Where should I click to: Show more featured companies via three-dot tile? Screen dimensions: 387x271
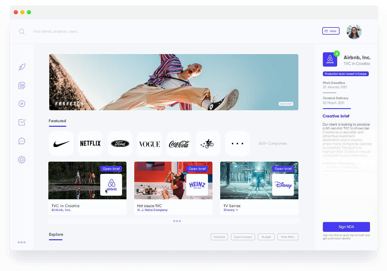pos(238,143)
